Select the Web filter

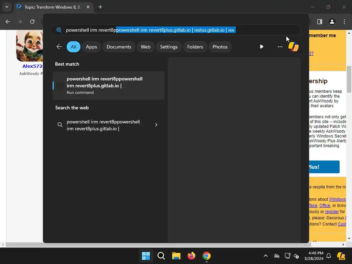145,47
